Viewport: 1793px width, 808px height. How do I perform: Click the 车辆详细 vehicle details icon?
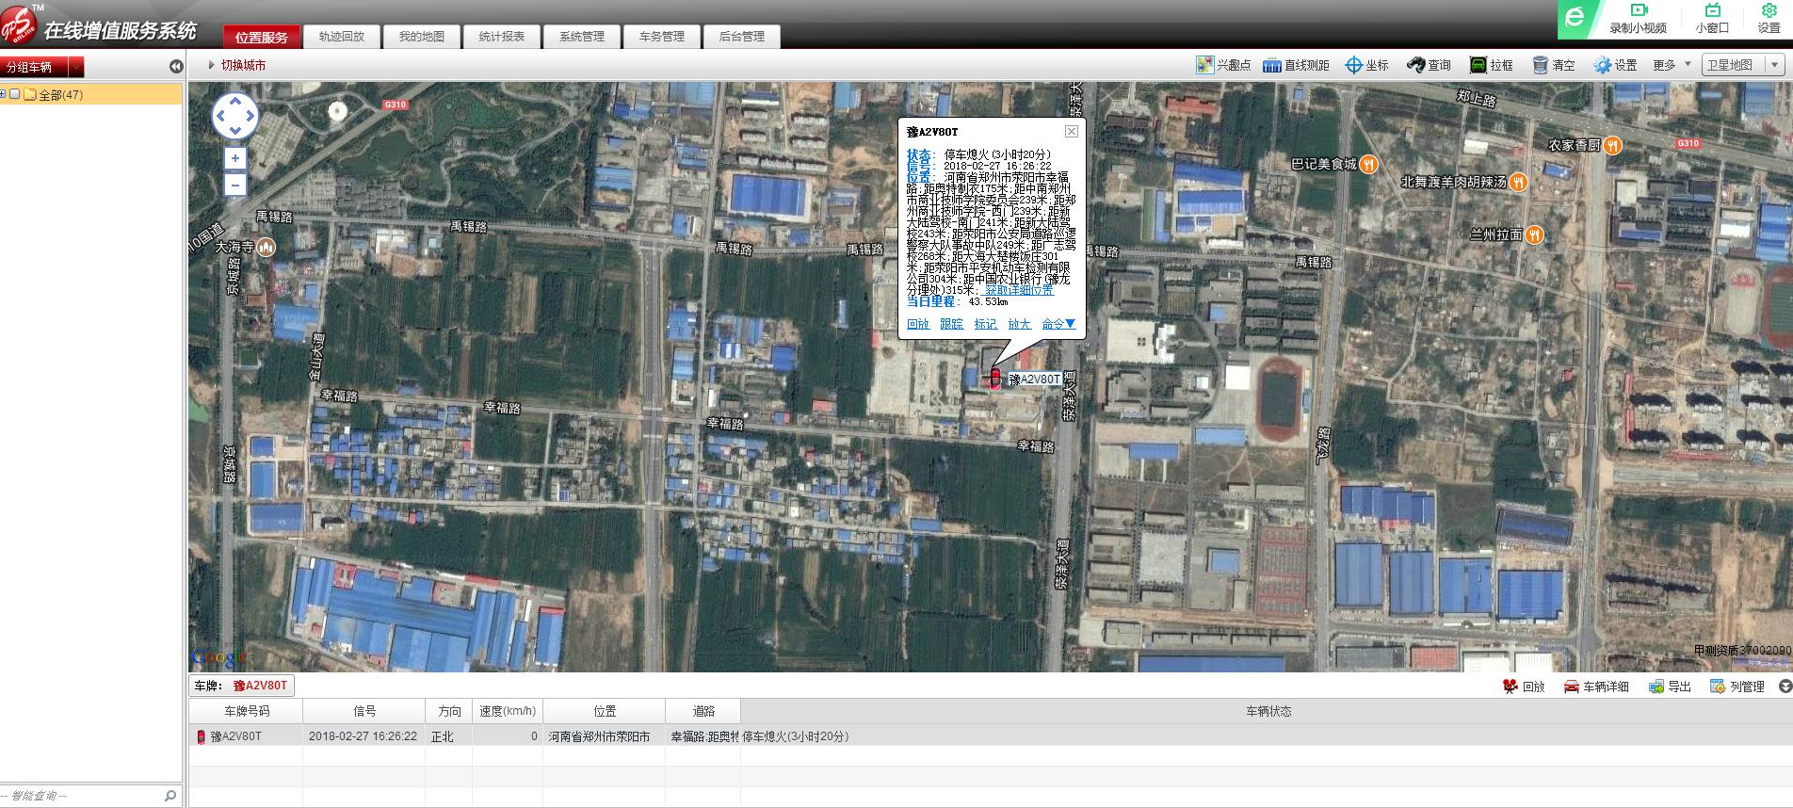1572,687
